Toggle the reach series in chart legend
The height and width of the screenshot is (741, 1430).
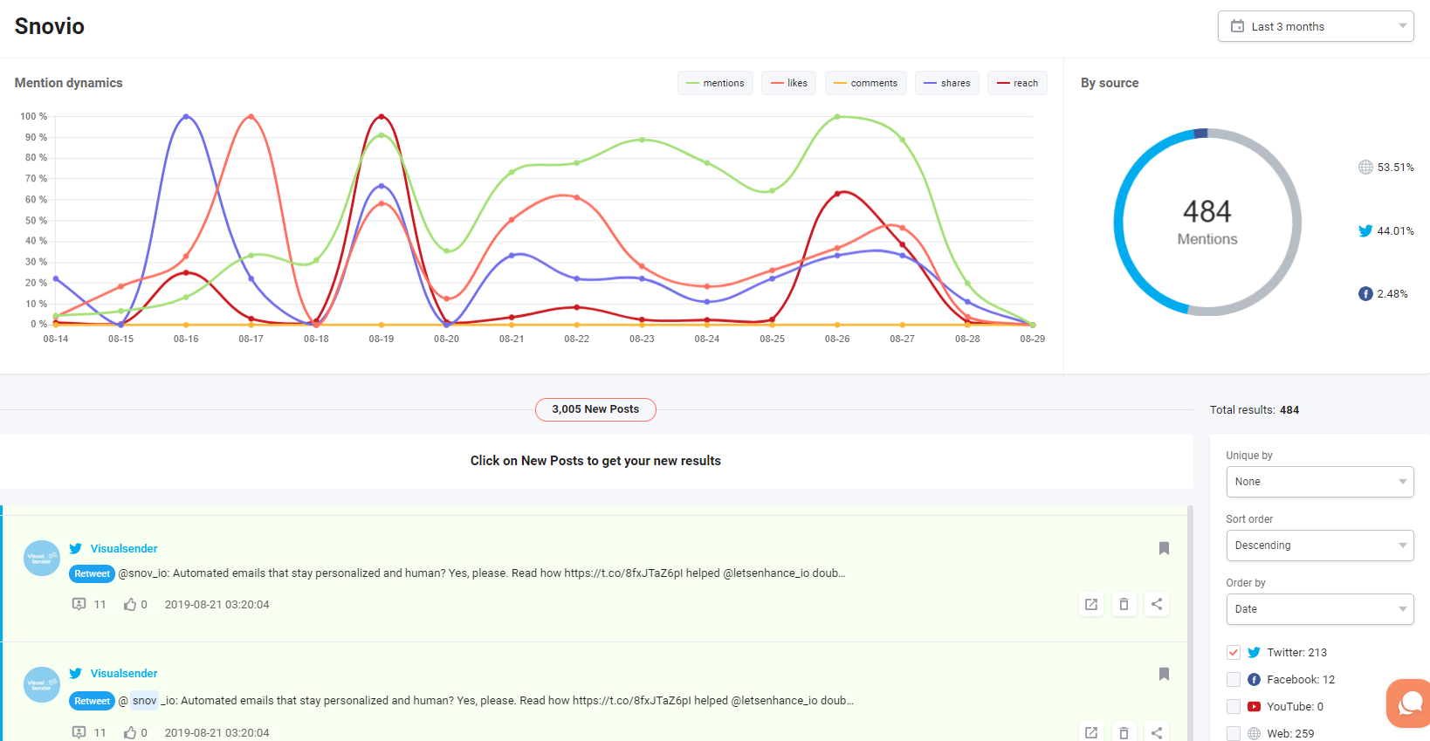[1017, 83]
